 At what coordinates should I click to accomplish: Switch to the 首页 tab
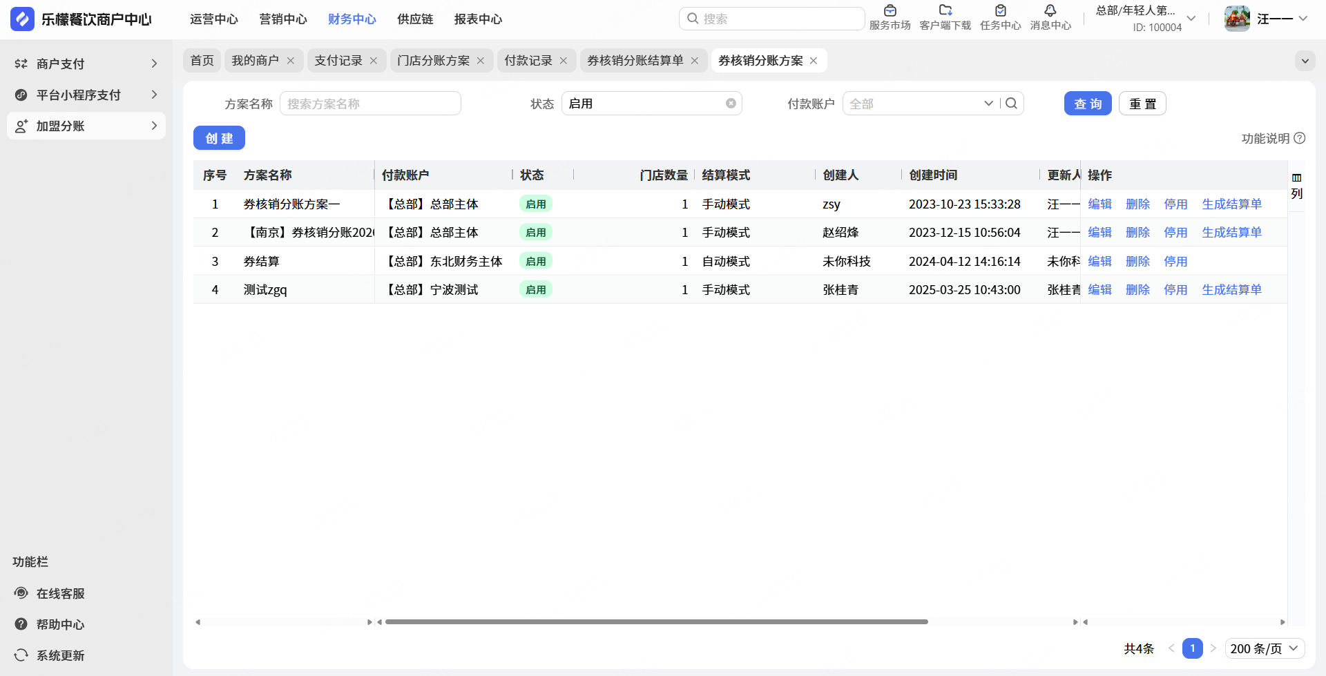202,61
